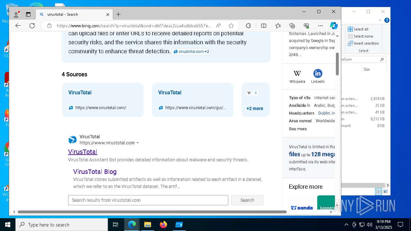Viewport: 411px width, 231px height.
Task: Choose Invert selection in File Explorer
Action: (363, 43)
